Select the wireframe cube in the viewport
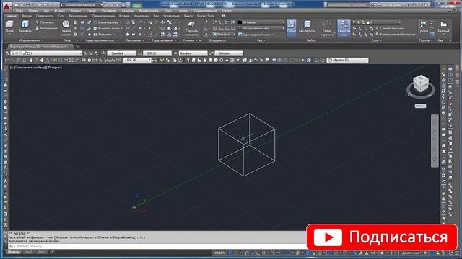Image resolution: width=462 pixels, height=259 pixels. (x=247, y=145)
